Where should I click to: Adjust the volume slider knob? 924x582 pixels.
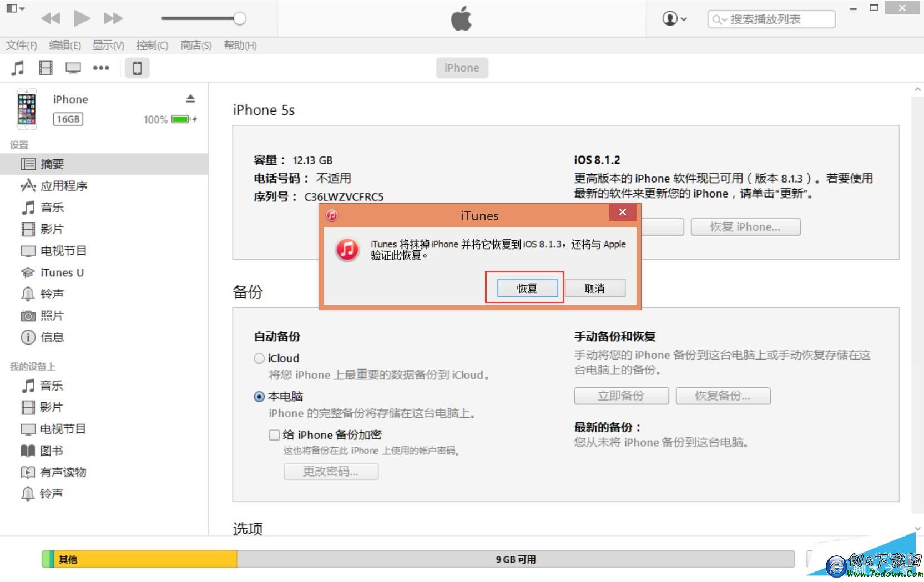click(240, 18)
